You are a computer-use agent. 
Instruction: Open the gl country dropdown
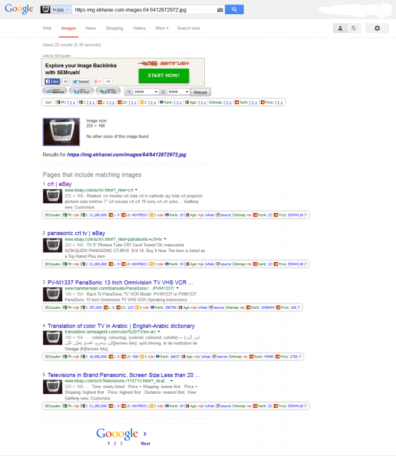178,92
